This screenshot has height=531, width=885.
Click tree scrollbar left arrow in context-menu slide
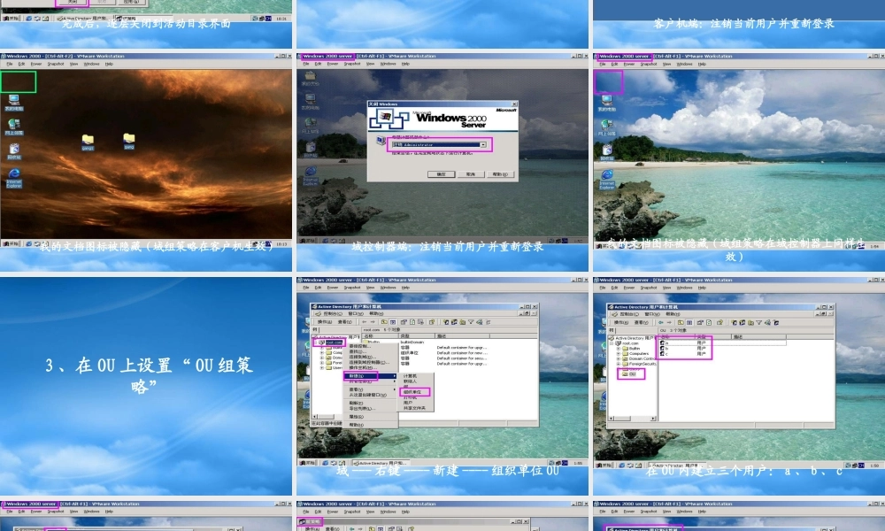(314, 417)
